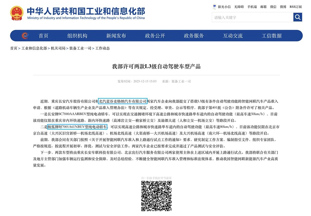Open the 政务服务 menu item
311x216 pixels.
194,36
